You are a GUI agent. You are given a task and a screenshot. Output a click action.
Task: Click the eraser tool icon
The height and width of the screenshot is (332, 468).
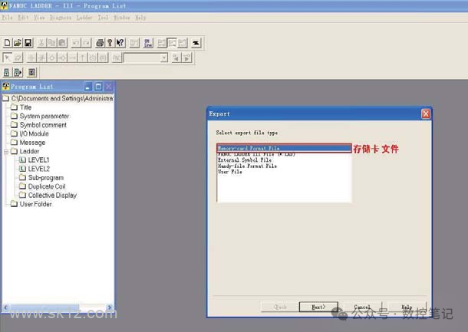pos(18,58)
